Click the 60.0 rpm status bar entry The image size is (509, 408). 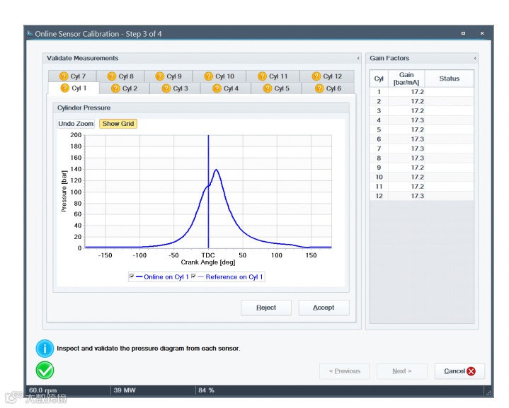[43, 390]
